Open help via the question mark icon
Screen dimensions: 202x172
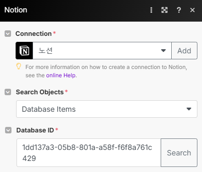179,10
